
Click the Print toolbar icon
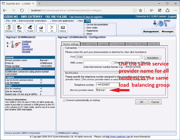(41, 28)
